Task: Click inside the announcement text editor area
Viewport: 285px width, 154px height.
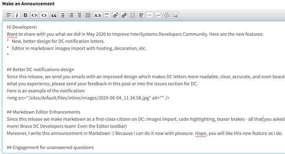Action: click(144, 87)
